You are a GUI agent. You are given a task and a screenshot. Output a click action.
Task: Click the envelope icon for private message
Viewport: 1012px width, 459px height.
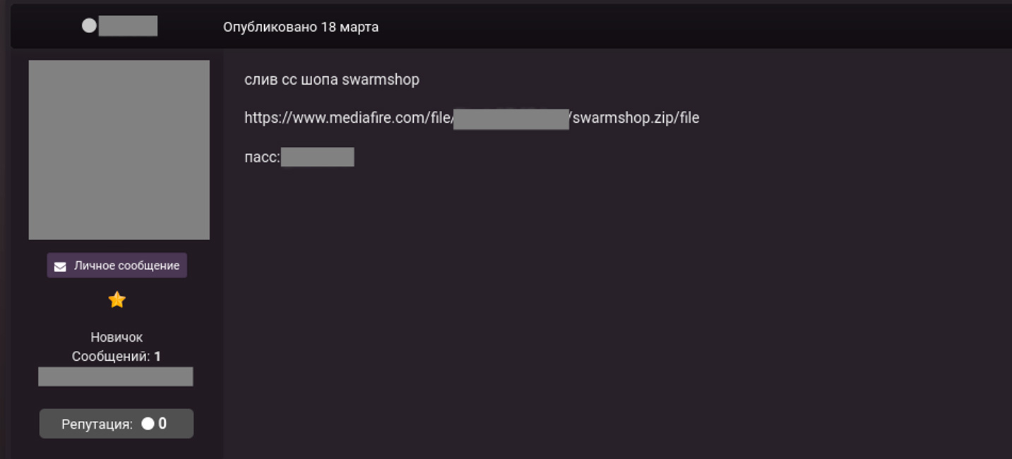[60, 266]
